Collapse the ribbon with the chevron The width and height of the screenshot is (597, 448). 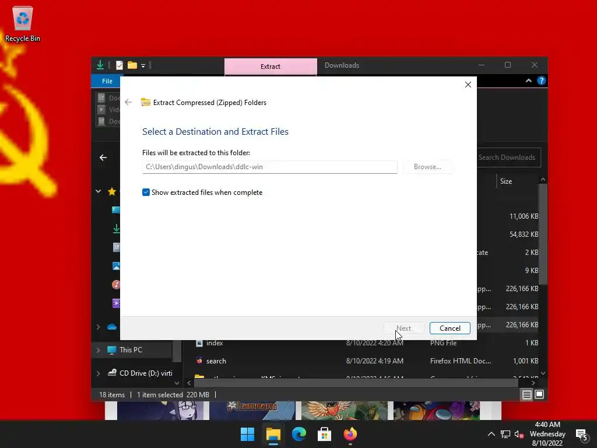[528, 80]
